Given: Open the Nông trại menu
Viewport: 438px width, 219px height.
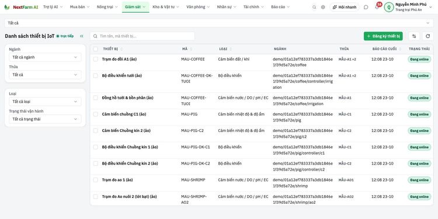Looking at the screenshot, I should point(107,7).
